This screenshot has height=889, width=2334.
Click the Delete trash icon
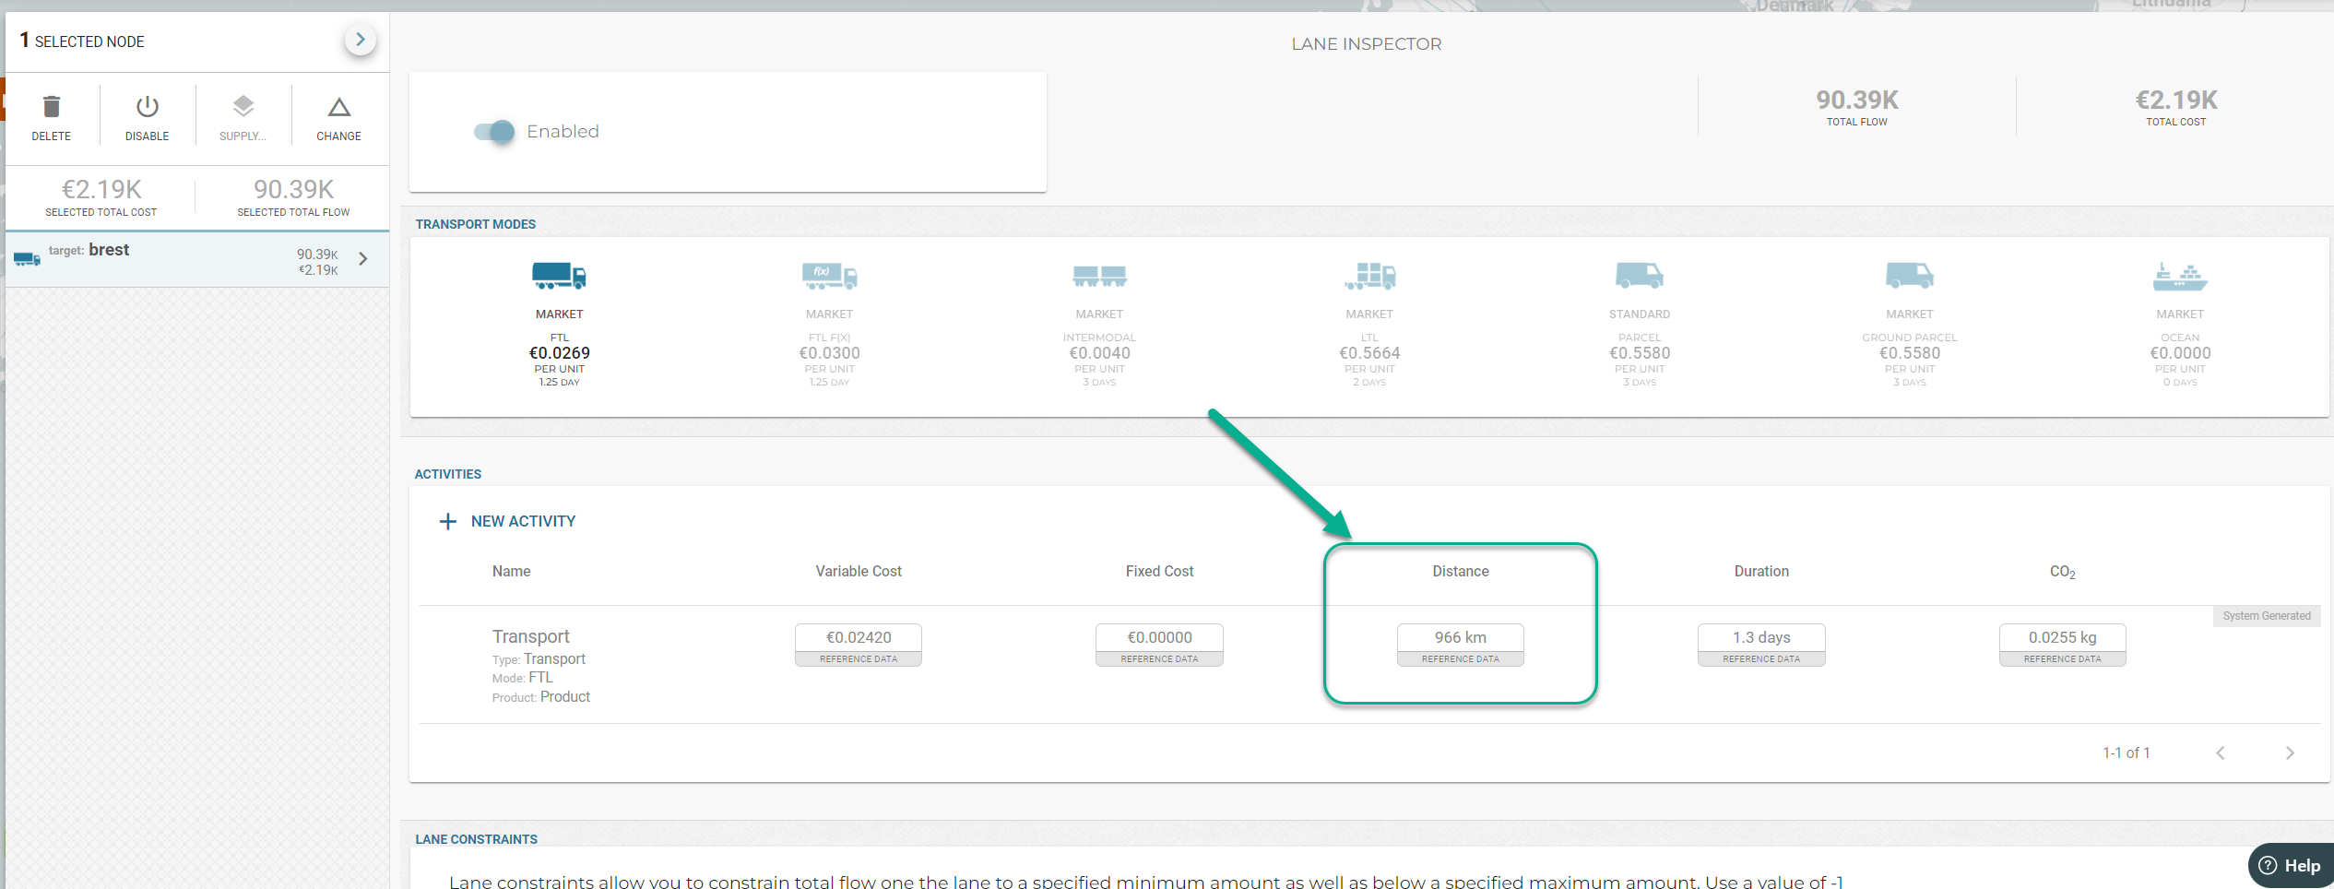coord(52,107)
